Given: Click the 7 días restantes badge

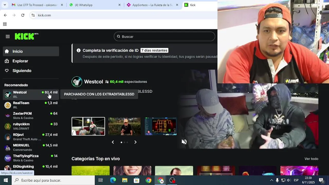Looking at the screenshot, I should (x=154, y=50).
